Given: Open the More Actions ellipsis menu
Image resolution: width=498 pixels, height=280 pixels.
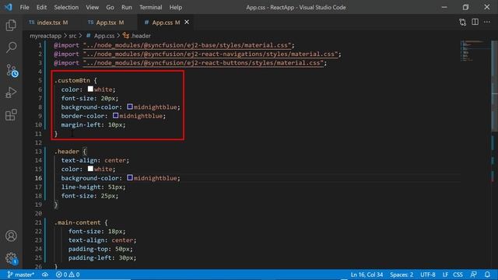Looking at the screenshot, I should (487, 22).
